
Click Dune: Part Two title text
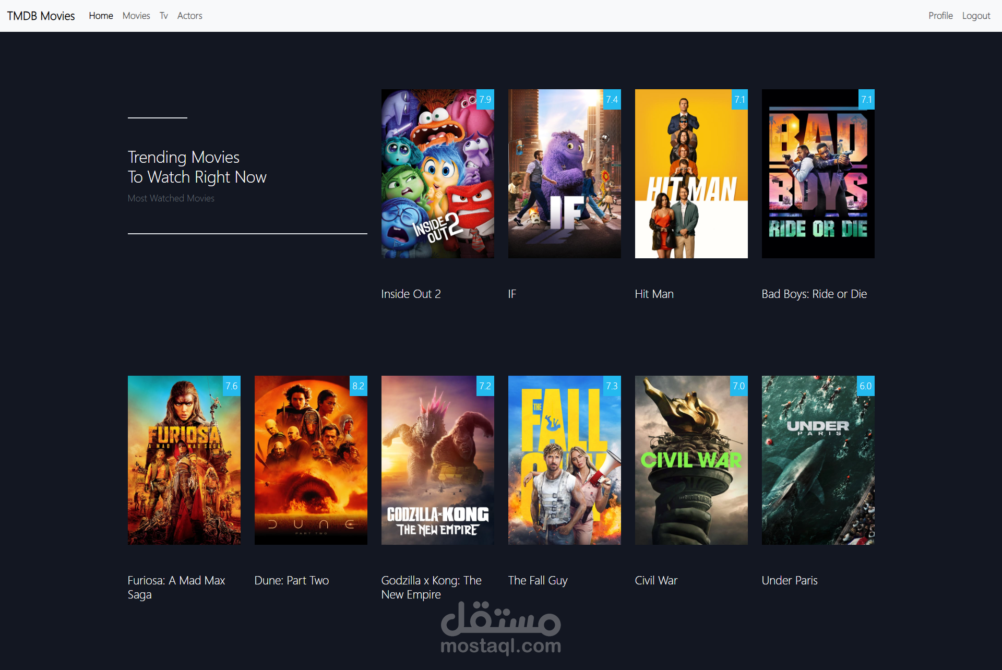[292, 580]
